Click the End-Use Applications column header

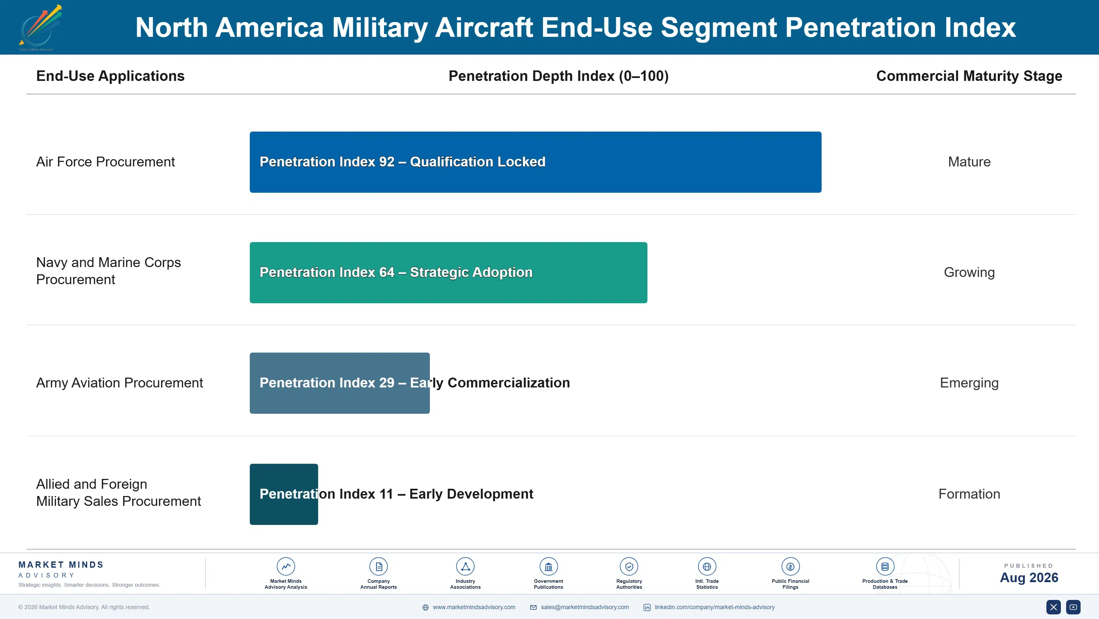(110, 76)
